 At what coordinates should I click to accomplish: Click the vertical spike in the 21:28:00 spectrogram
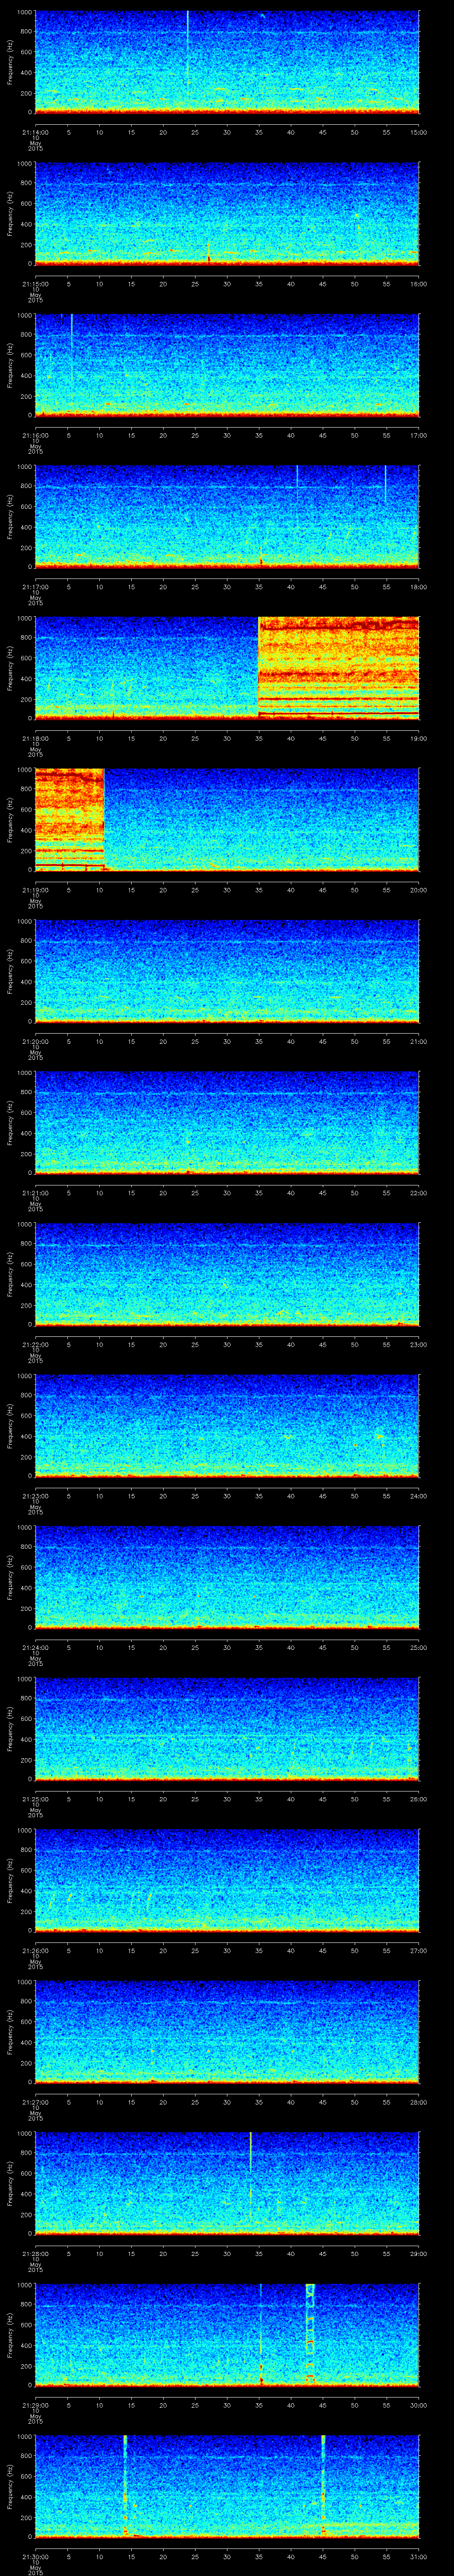coord(250,2174)
